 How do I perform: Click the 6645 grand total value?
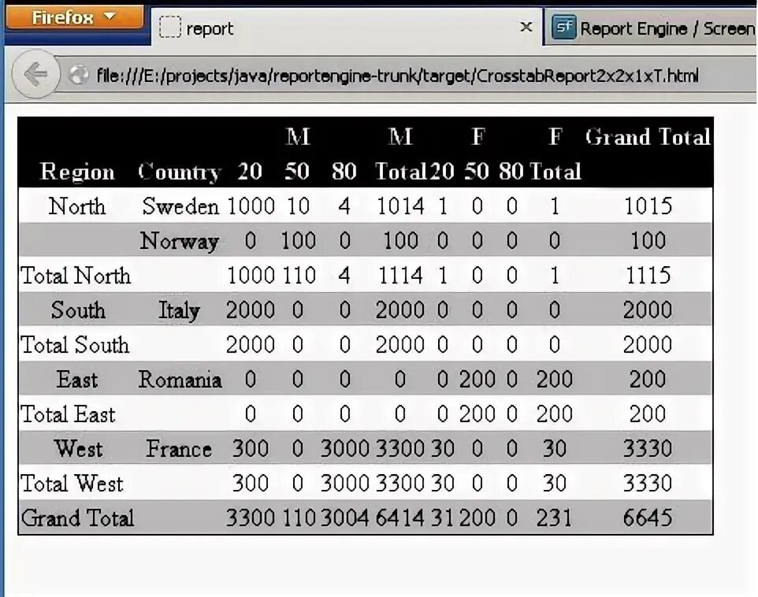(x=648, y=518)
